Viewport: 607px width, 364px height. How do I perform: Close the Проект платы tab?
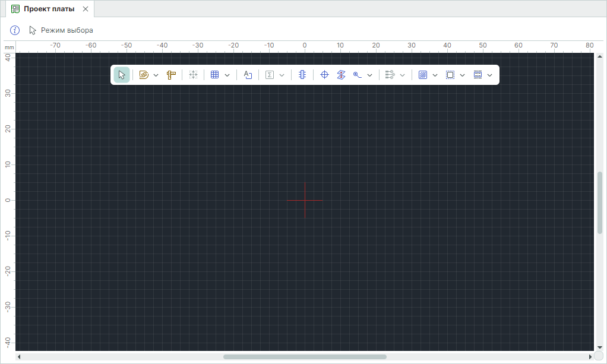point(86,9)
